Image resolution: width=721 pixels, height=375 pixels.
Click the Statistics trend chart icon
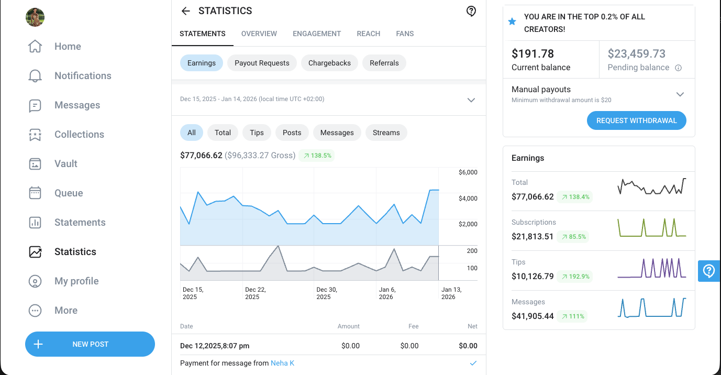35,251
